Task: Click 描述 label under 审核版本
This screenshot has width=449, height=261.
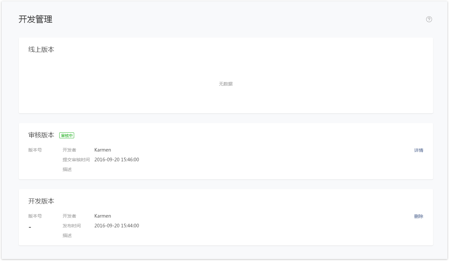Action: tap(67, 169)
